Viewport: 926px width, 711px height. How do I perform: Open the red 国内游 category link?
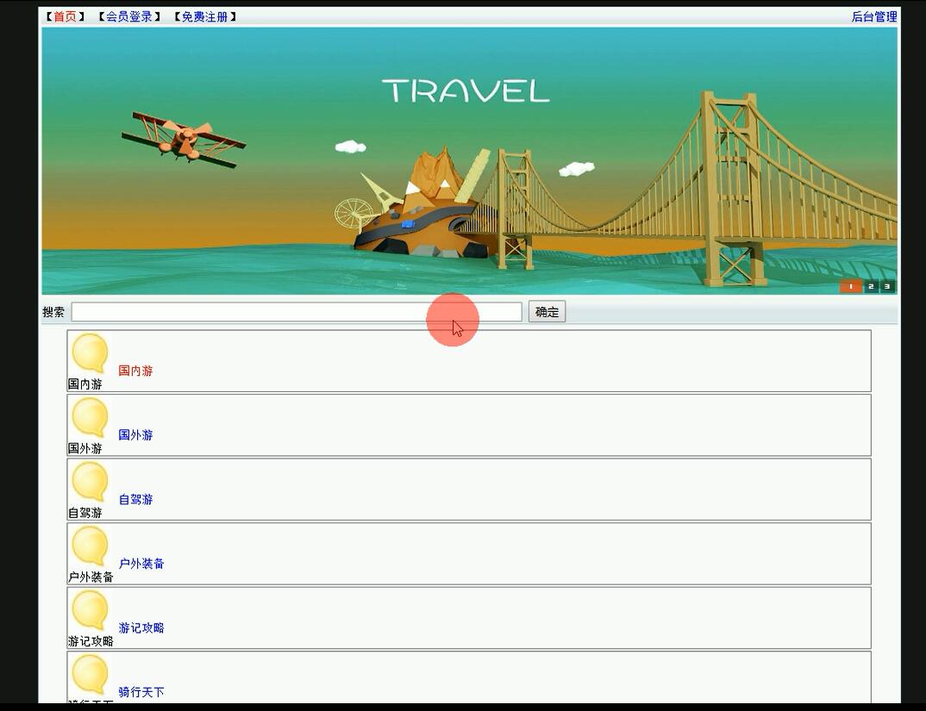point(136,371)
